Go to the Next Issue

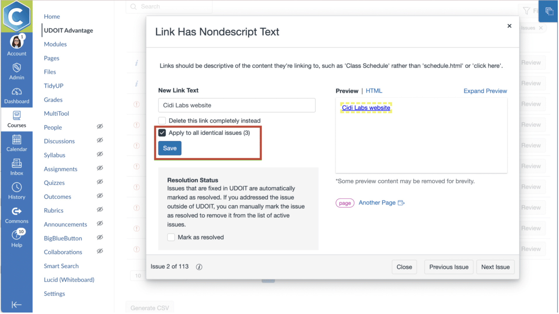[496, 267]
